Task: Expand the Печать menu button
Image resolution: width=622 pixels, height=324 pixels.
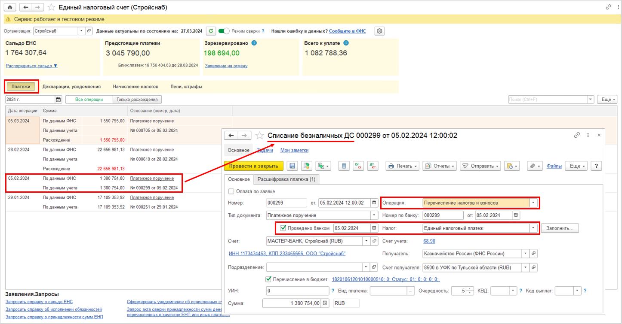Action: [402, 166]
